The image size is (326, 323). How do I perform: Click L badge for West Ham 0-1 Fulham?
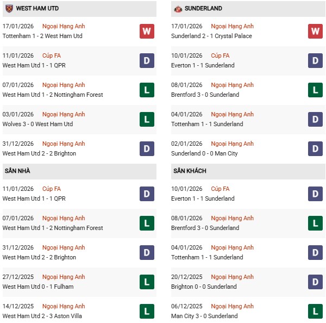(x=147, y=282)
